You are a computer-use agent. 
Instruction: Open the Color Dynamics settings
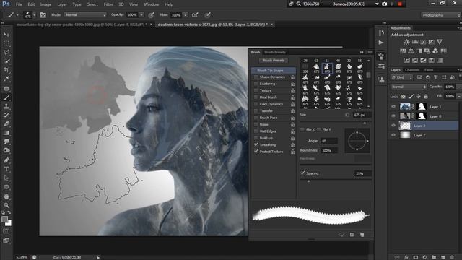[x=271, y=104]
